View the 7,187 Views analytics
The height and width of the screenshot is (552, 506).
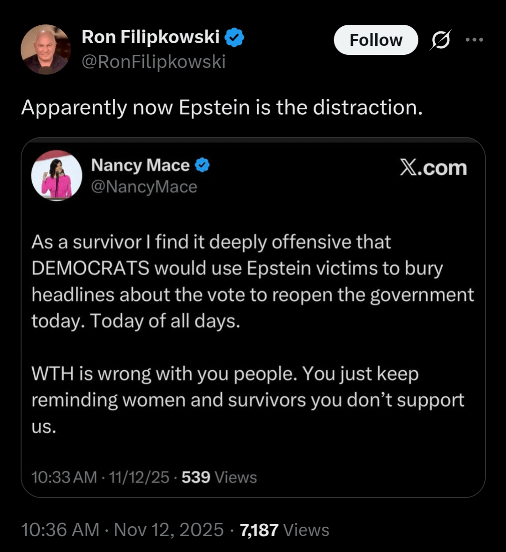coord(284,530)
